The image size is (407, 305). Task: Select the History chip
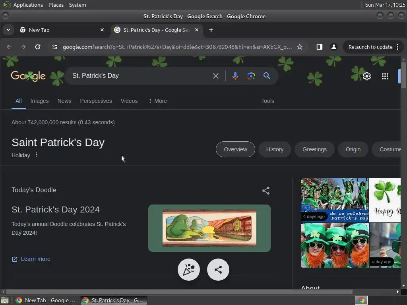[275, 149]
